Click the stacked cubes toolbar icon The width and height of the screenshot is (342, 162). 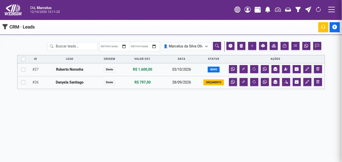[x=274, y=46]
